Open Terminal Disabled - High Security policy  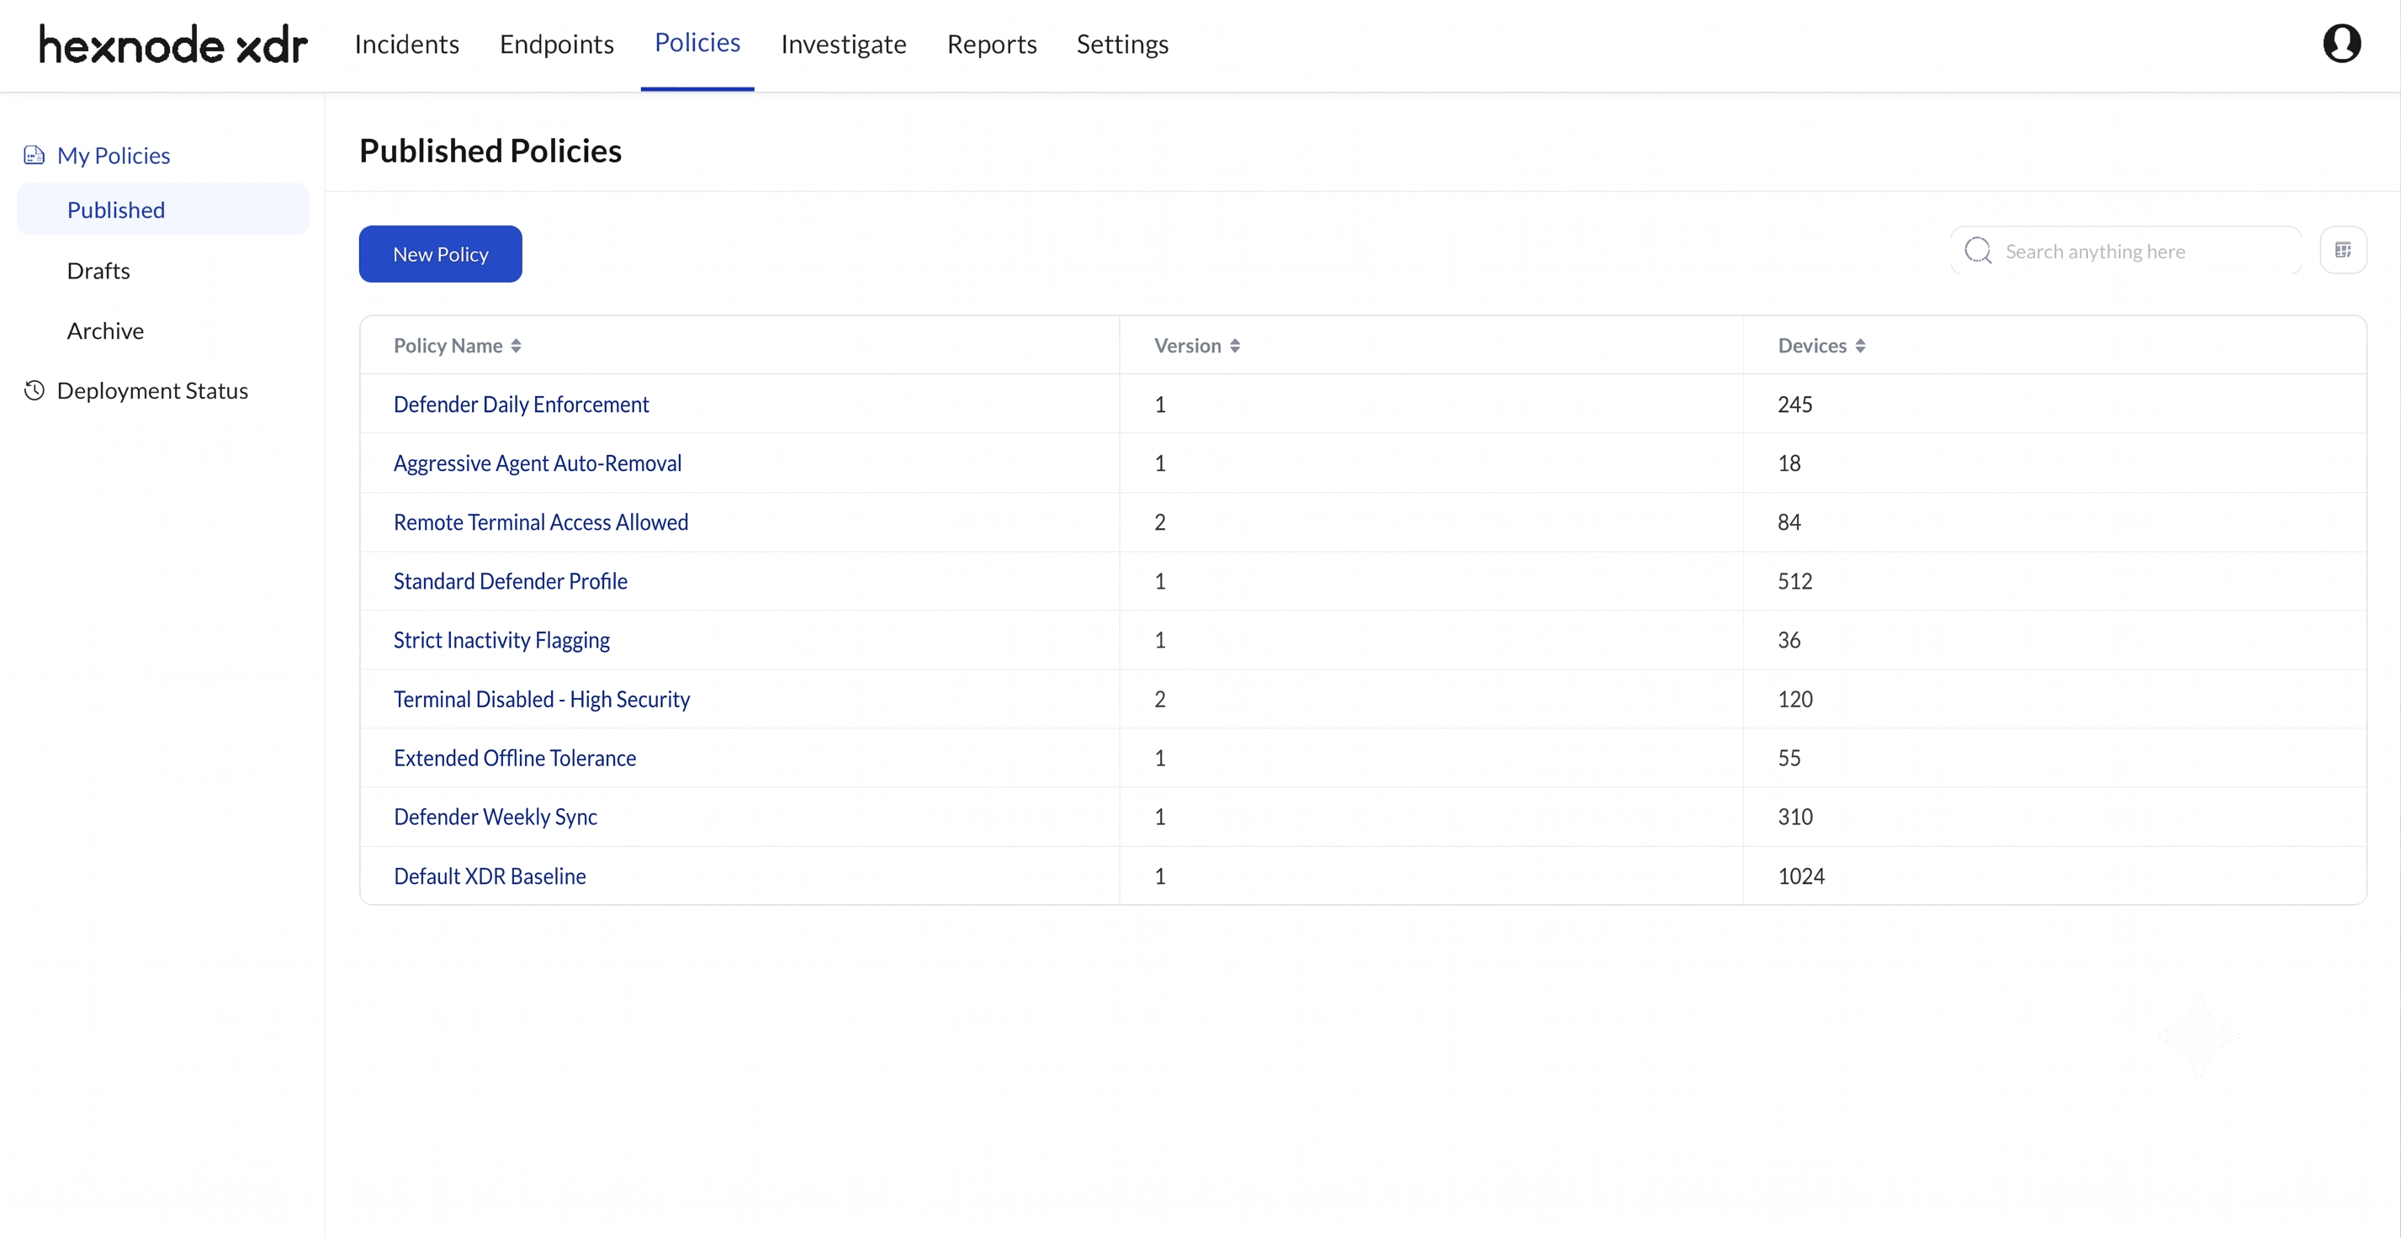(x=542, y=699)
